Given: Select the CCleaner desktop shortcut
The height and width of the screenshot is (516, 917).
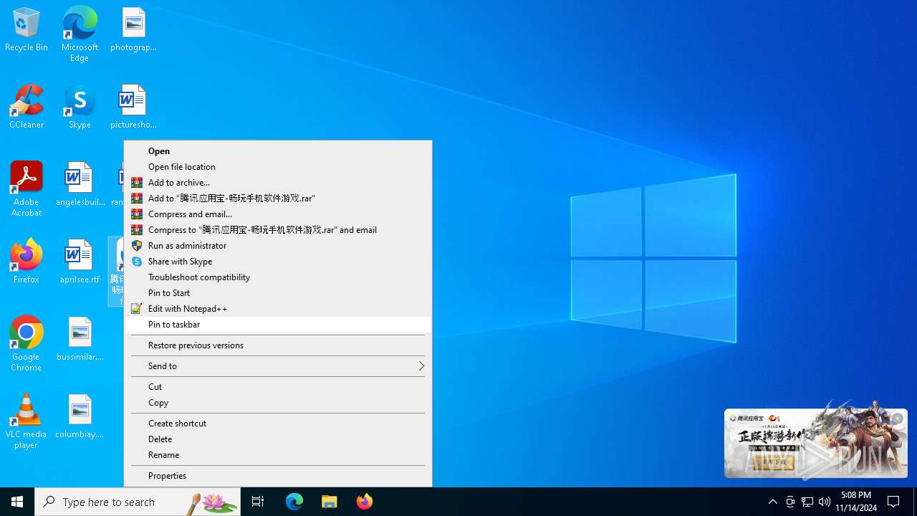Looking at the screenshot, I should pyautogui.click(x=27, y=107).
